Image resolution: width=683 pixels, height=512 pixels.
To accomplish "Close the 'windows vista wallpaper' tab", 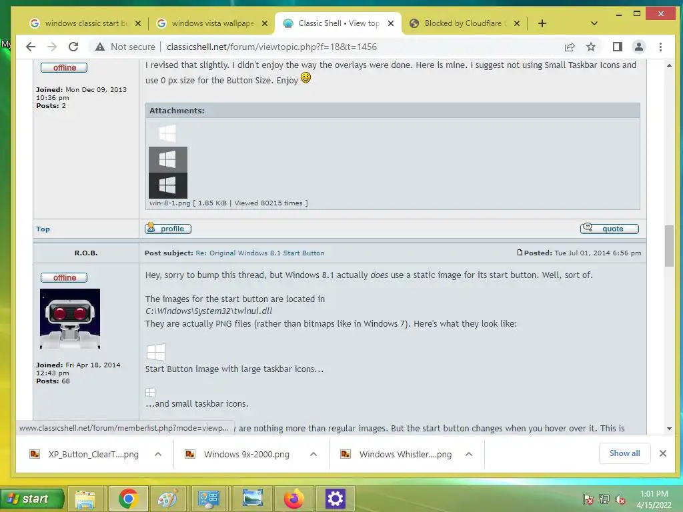I will coord(264,23).
